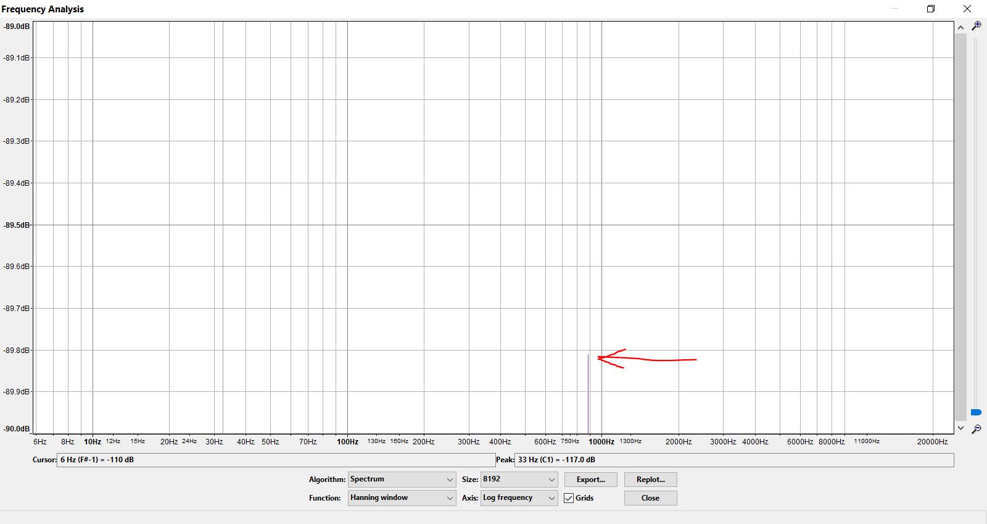Click the 20000Hz axis label
987x524 pixels.
(x=932, y=442)
